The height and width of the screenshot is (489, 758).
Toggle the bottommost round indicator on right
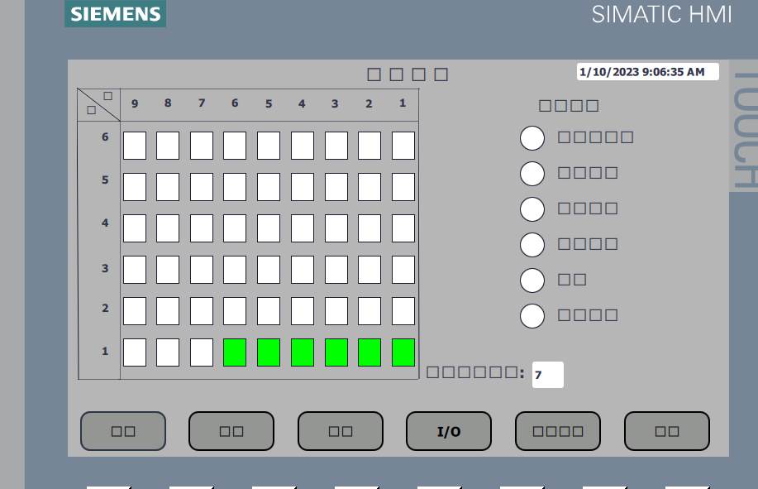click(532, 315)
